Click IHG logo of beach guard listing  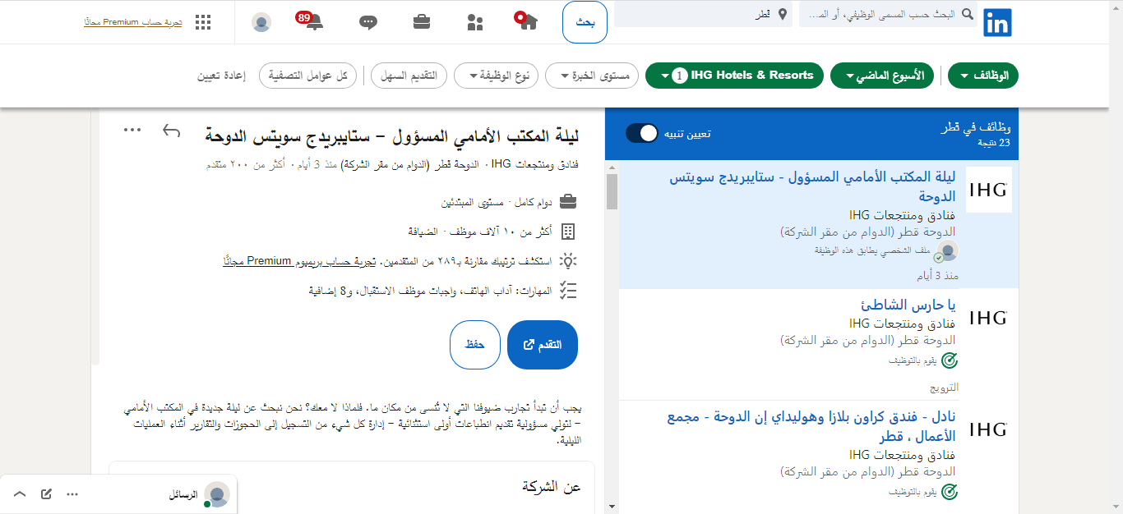(988, 317)
